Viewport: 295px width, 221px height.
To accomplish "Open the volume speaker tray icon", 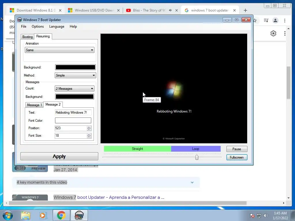I will (266, 216).
